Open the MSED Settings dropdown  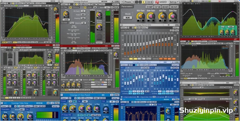pyautogui.click(x=174, y=2)
